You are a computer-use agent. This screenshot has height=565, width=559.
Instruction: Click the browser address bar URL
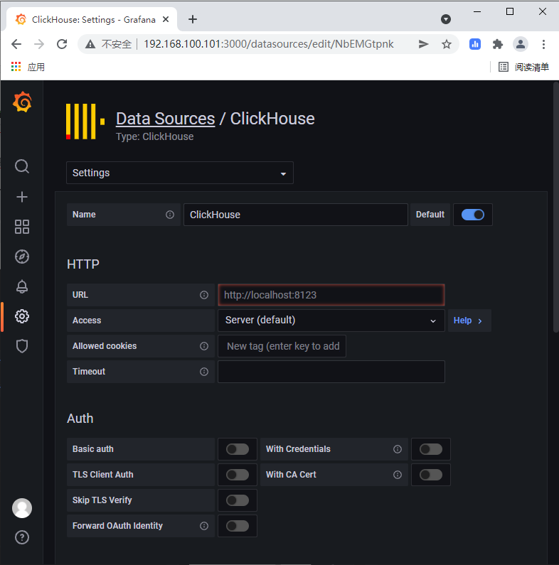pyautogui.click(x=268, y=44)
